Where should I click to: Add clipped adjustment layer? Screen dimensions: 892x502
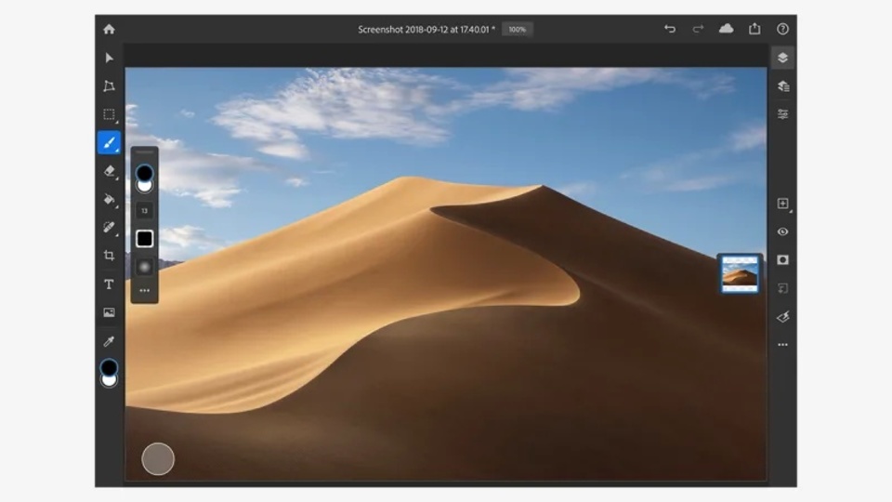click(x=782, y=288)
